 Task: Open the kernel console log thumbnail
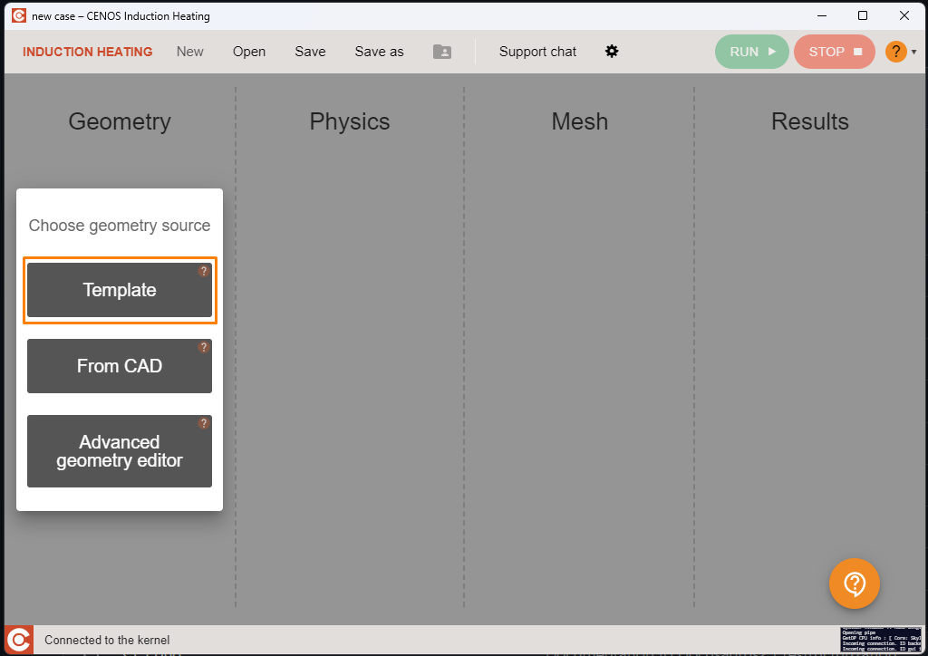[881, 640]
